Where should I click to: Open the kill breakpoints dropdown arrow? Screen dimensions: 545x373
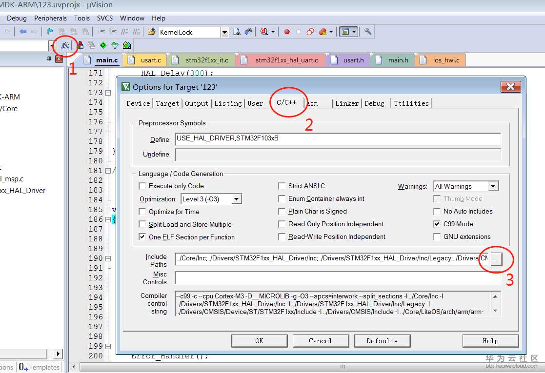click(x=331, y=32)
